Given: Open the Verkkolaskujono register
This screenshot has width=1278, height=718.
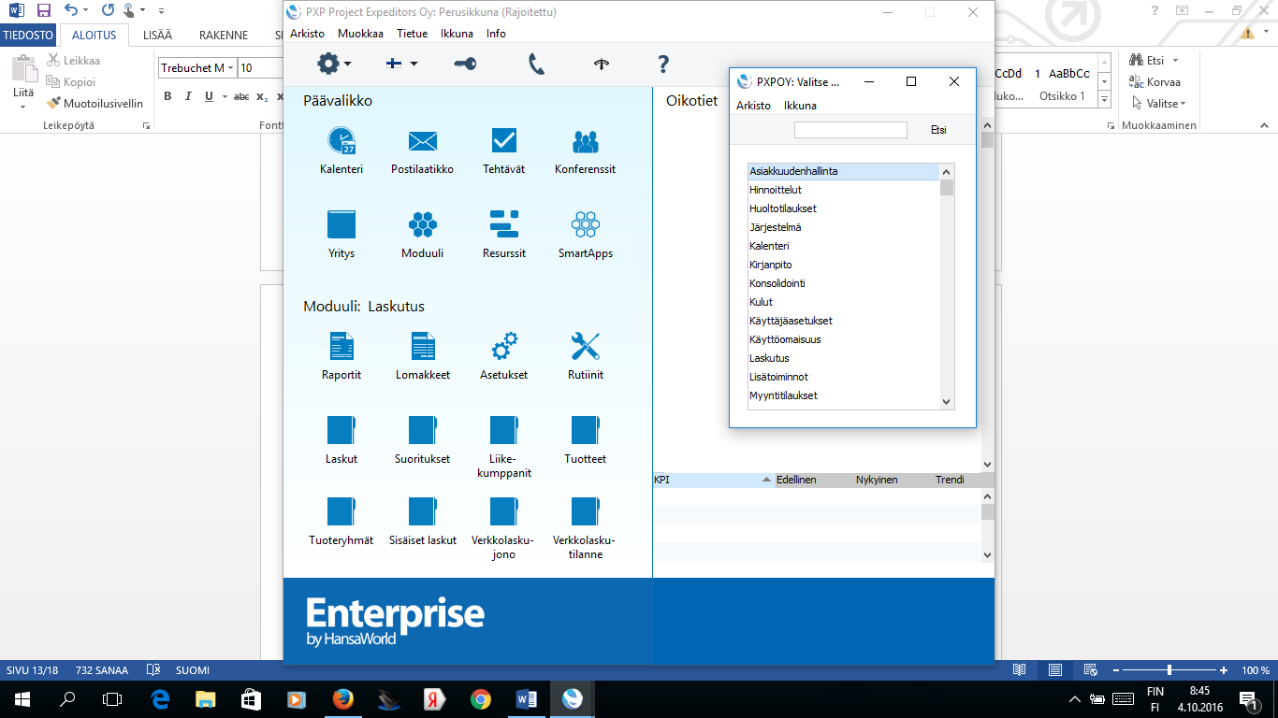Looking at the screenshot, I should [504, 511].
